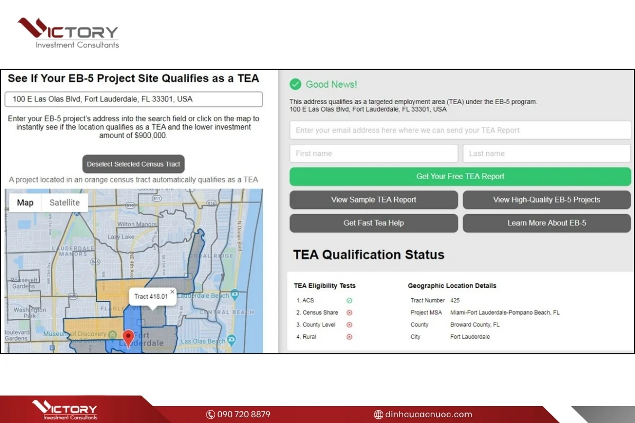Click the First name field

click(374, 153)
